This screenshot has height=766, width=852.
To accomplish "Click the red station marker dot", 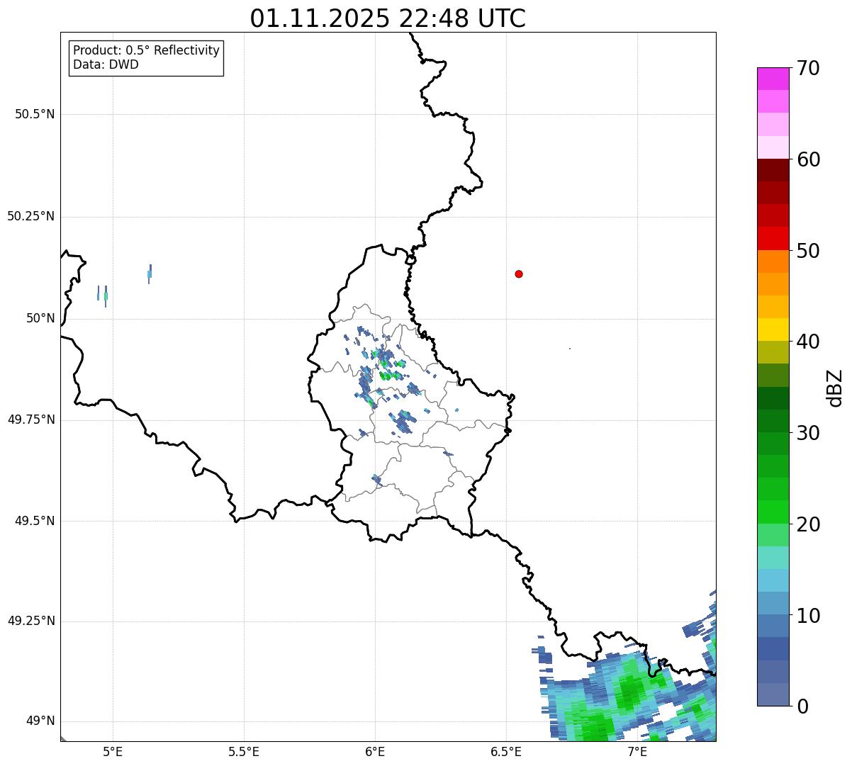I will pyautogui.click(x=519, y=274).
